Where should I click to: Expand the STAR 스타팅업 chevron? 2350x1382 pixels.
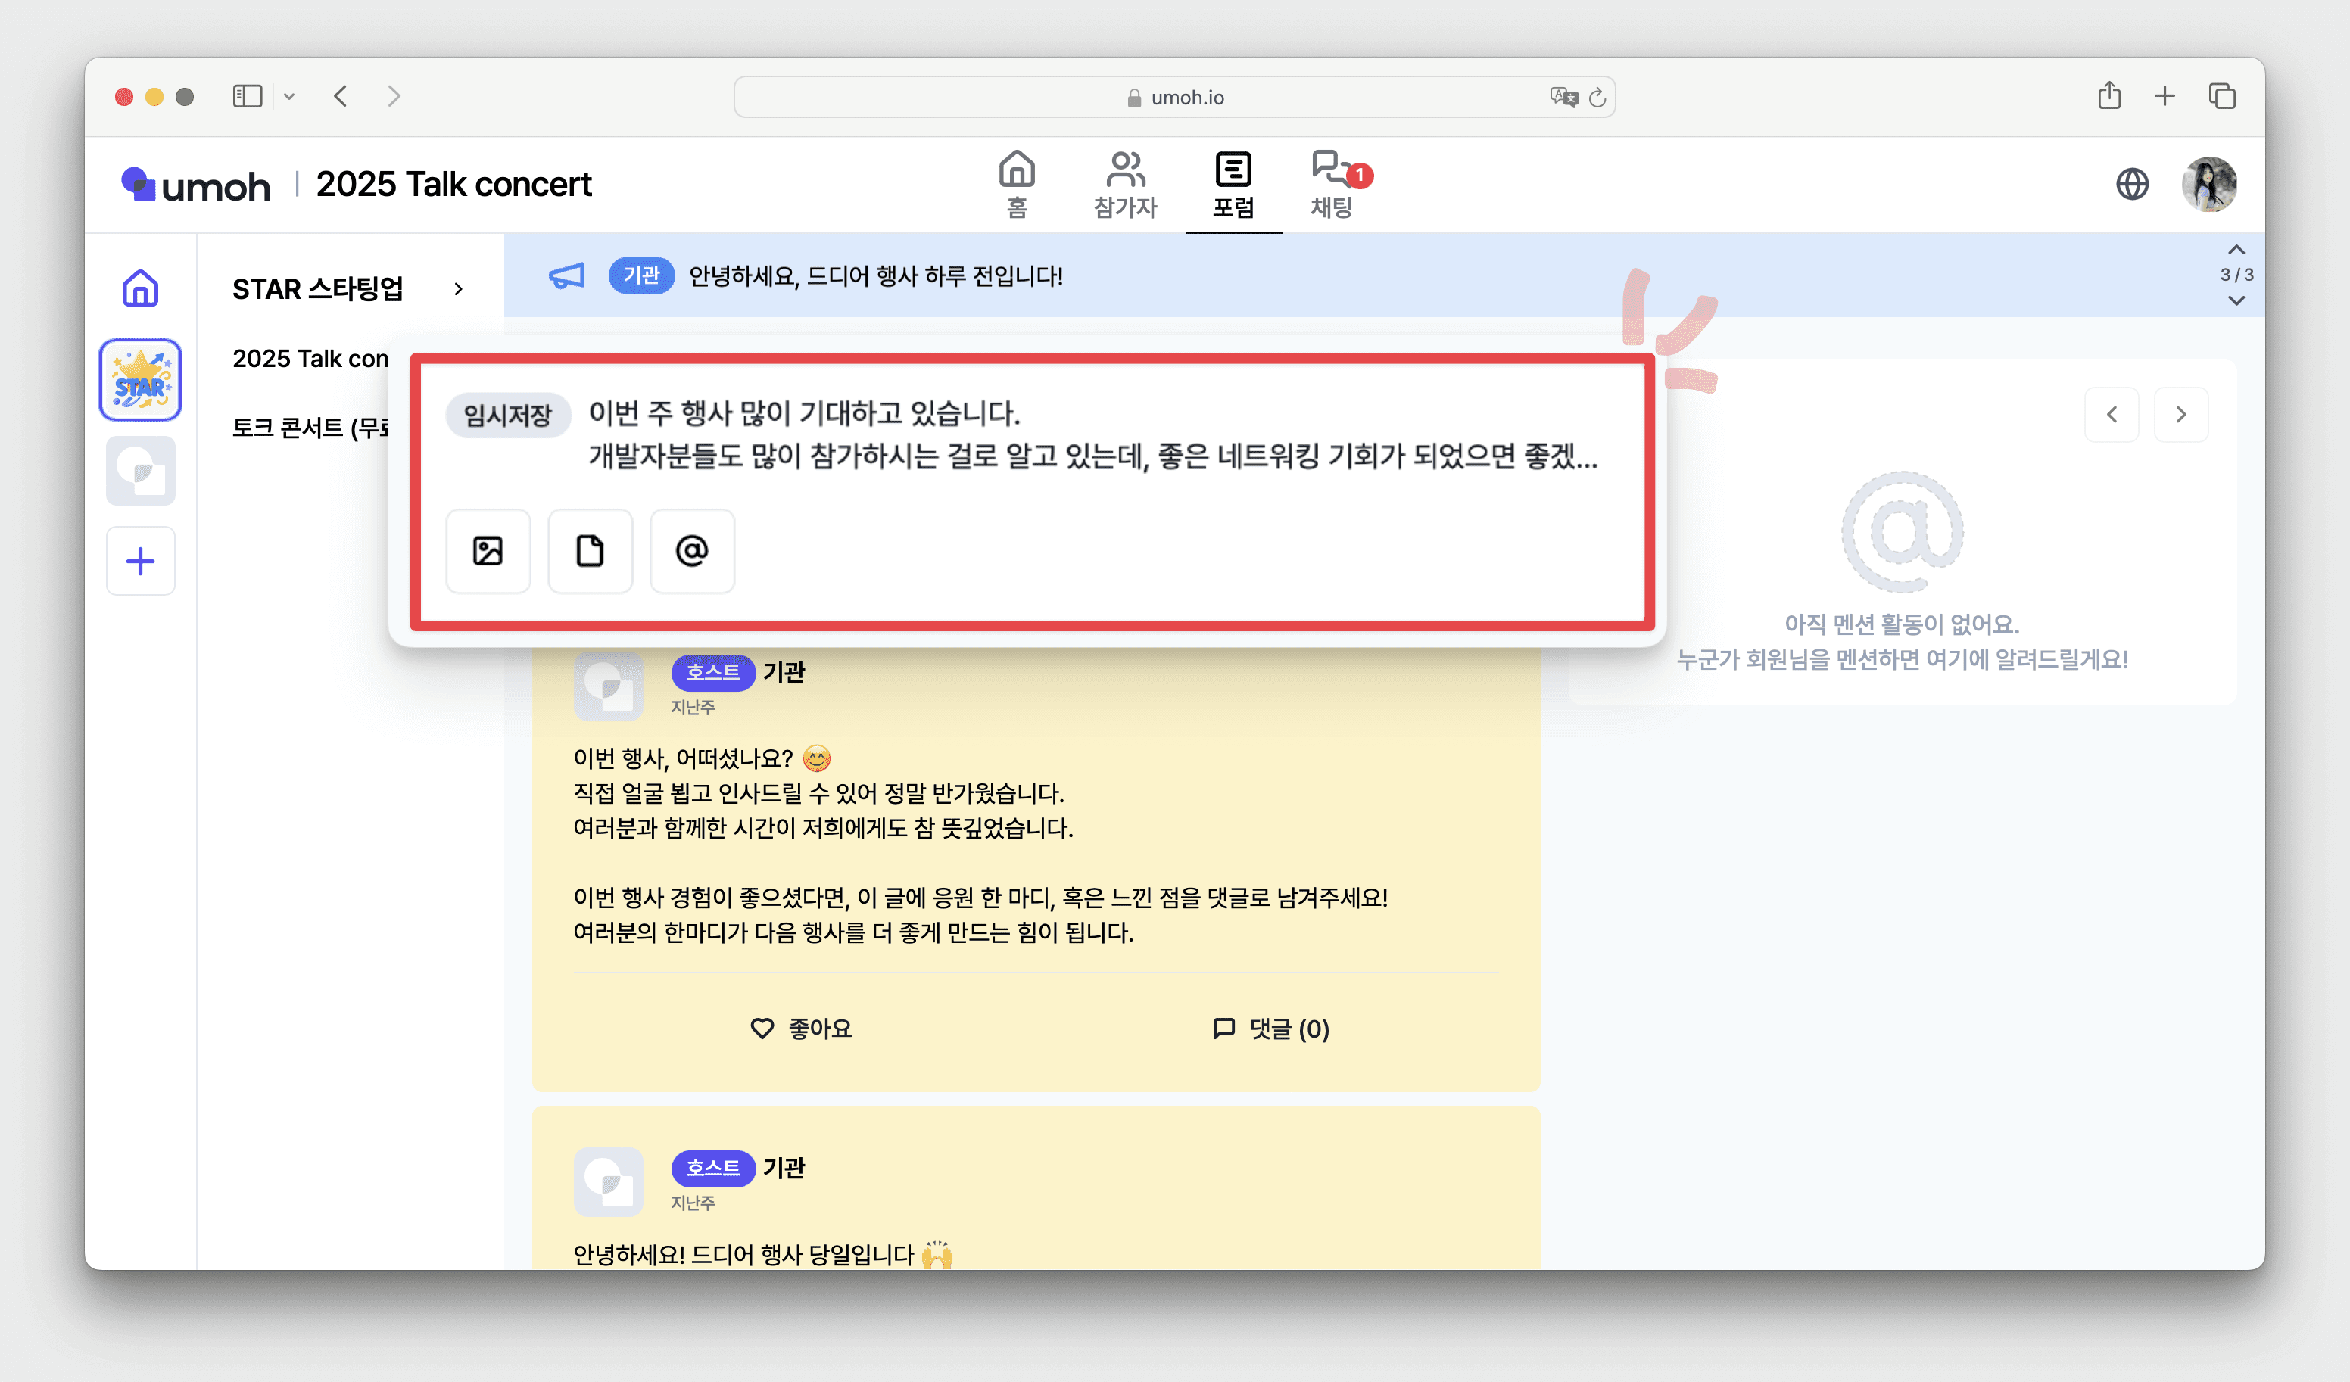[458, 289]
